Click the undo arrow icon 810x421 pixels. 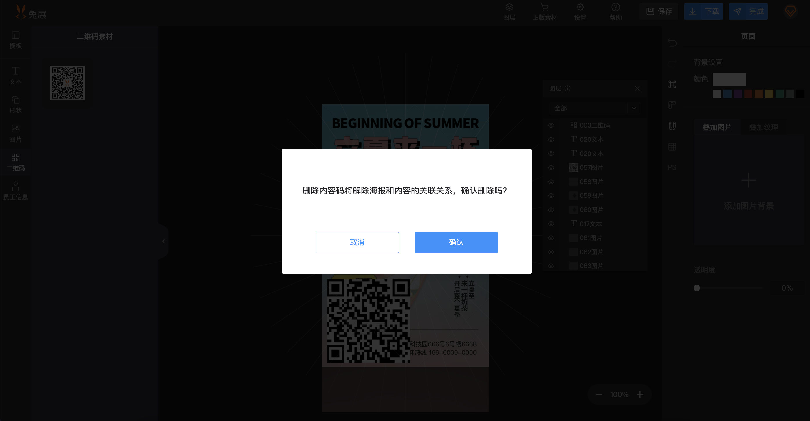(x=672, y=43)
